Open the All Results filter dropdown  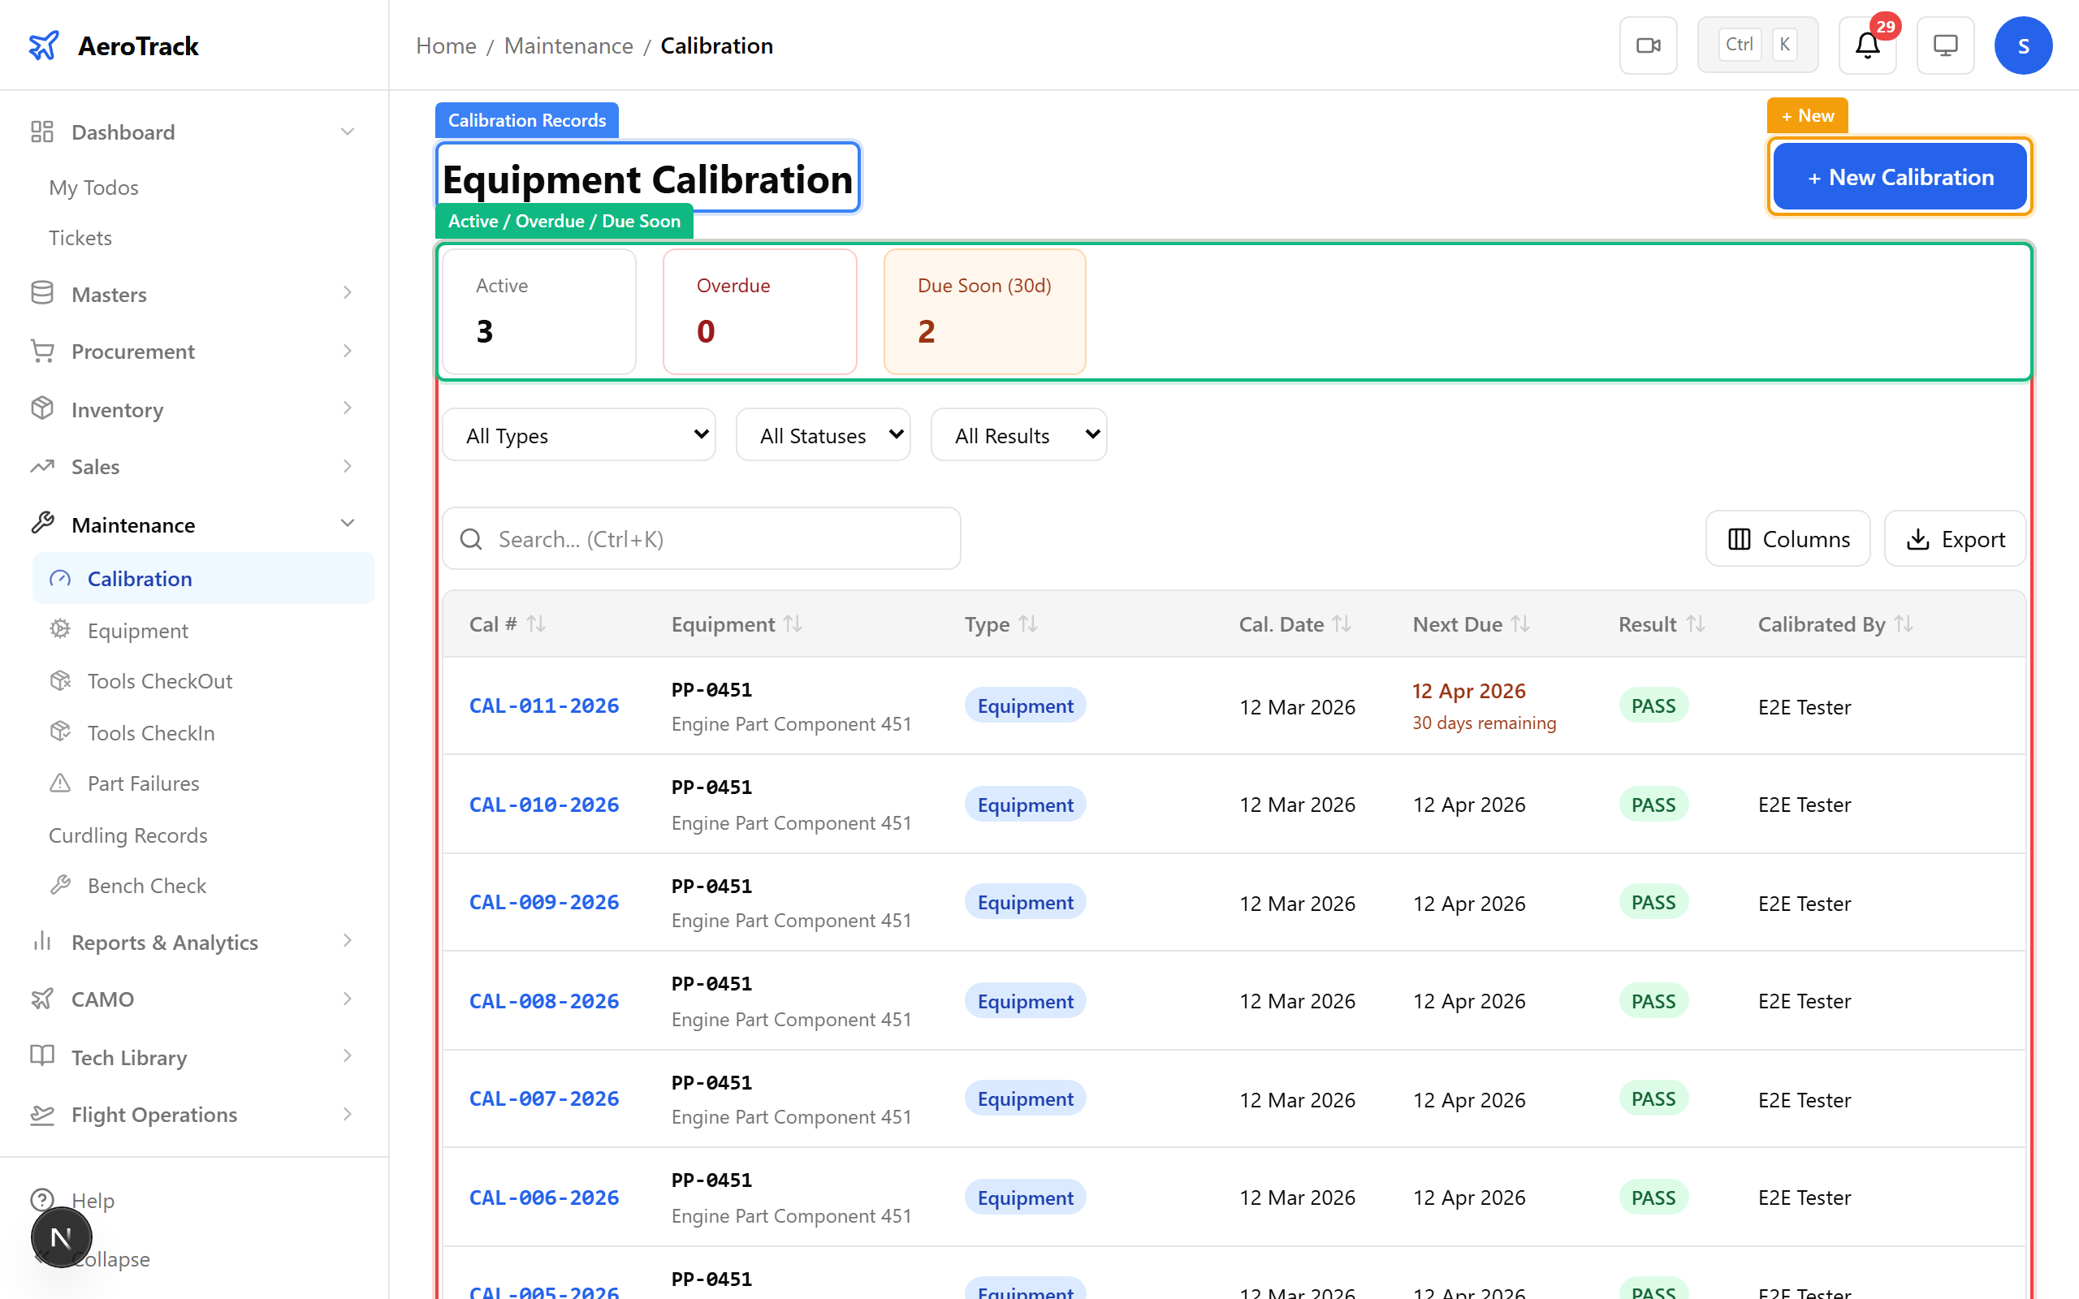tap(1019, 436)
